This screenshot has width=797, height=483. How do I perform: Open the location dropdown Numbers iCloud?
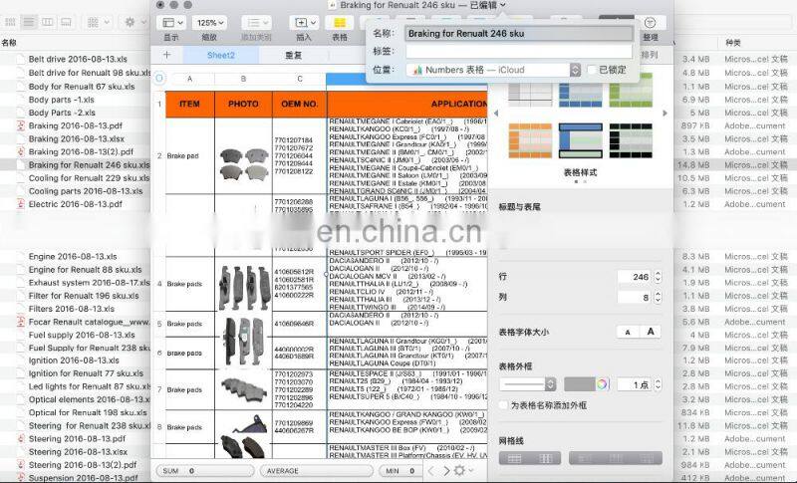click(x=493, y=70)
